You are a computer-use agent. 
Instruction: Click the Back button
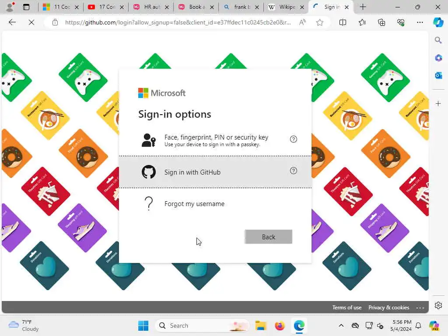268,237
